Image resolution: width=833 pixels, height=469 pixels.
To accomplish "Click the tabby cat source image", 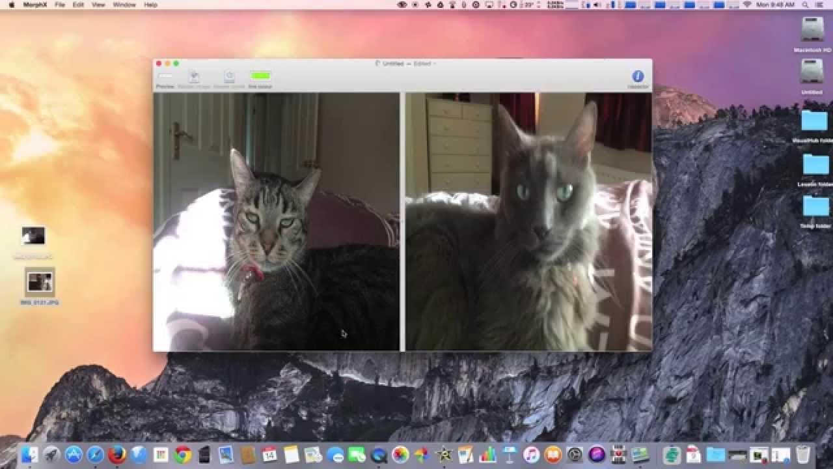I will point(276,221).
